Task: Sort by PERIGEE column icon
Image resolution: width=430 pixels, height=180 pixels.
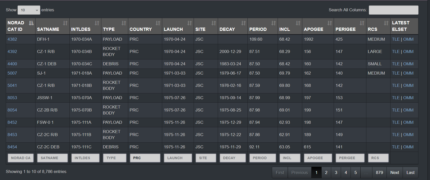Action: click(x=362, y=23)
